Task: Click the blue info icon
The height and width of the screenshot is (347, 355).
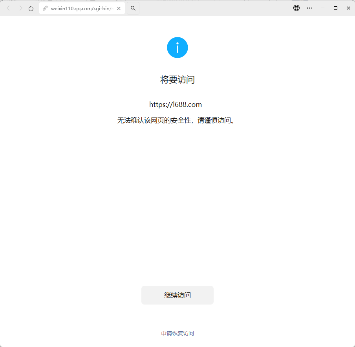Action: coord(177,48)
